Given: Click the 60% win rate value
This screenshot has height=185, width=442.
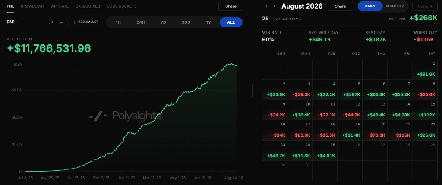Looking at the screenshot, I should click(x=268, y=40).
